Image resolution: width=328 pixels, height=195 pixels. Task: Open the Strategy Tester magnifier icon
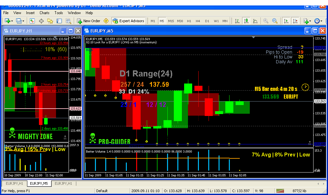coord(69,21)
